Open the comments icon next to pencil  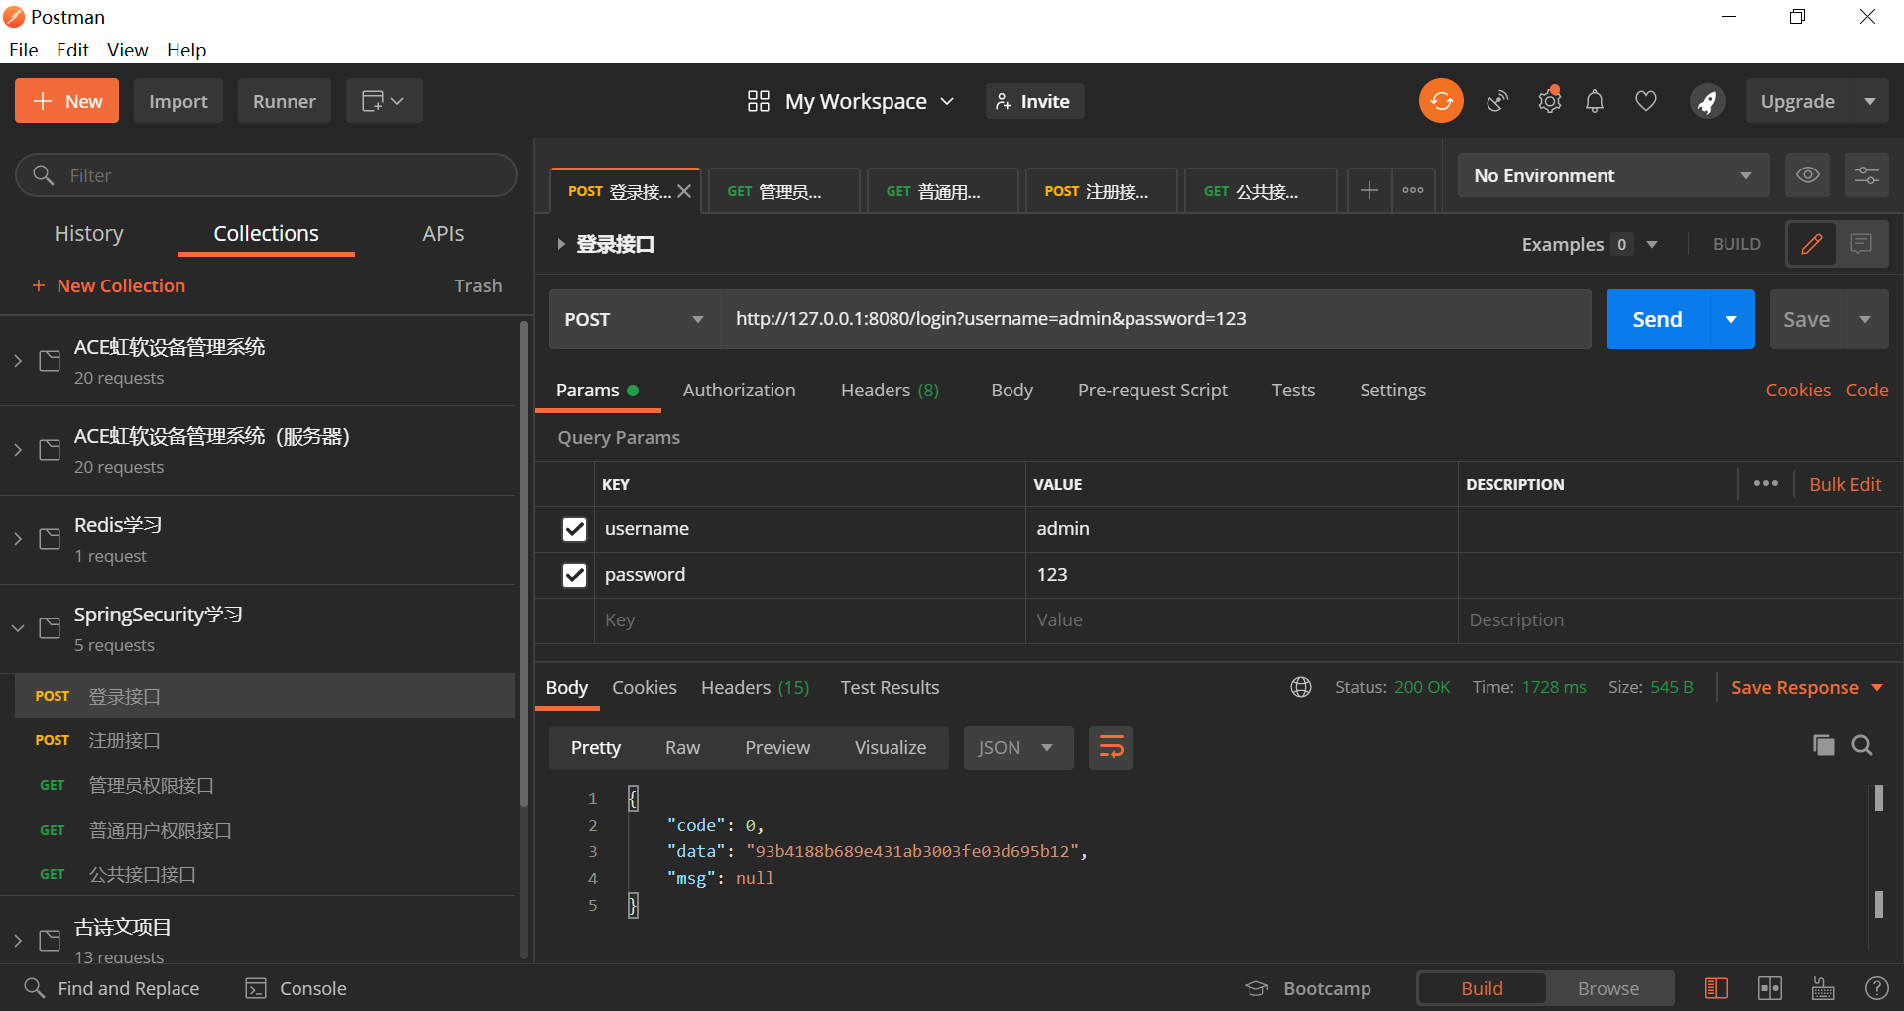(1862, 244)
